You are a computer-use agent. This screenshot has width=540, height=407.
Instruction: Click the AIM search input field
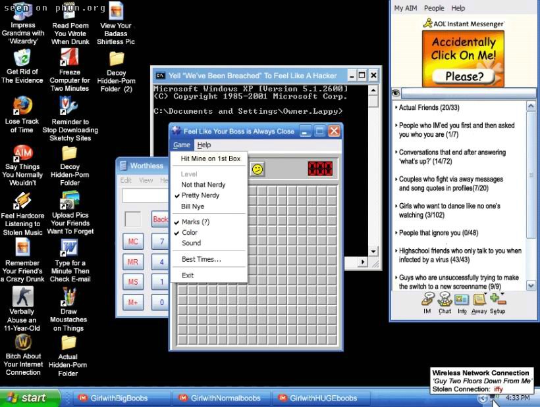coord(468,93)
